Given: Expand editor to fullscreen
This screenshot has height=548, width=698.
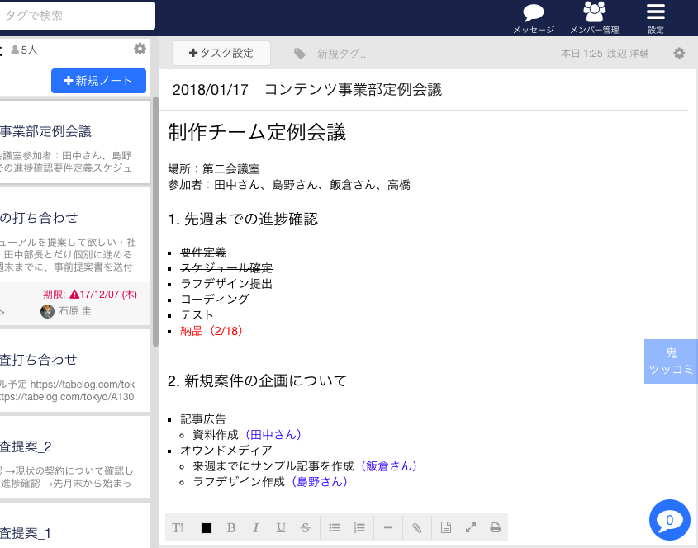Looking at the screenshot, I should (471, 528).
